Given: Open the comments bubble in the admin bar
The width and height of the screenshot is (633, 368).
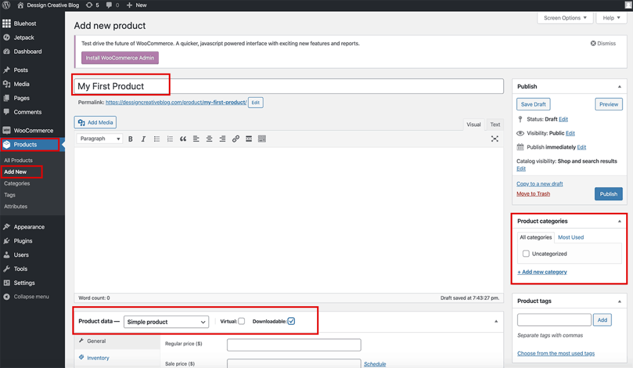Looking at the screenshot, I should coord(109,5).
